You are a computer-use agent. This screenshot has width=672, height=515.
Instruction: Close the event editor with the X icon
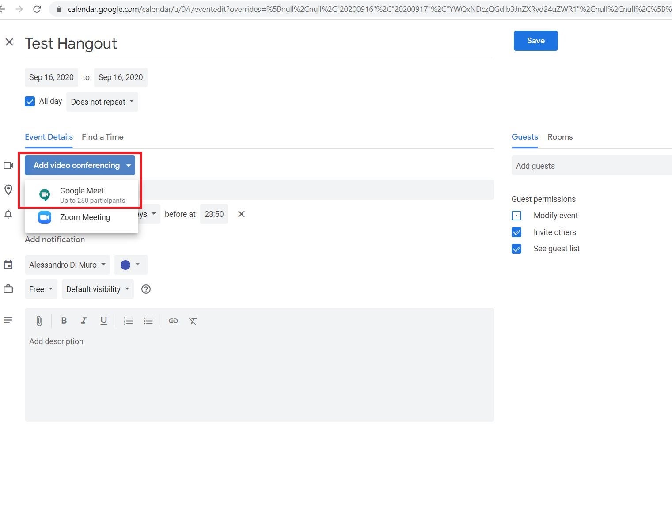tap(9, 42)
